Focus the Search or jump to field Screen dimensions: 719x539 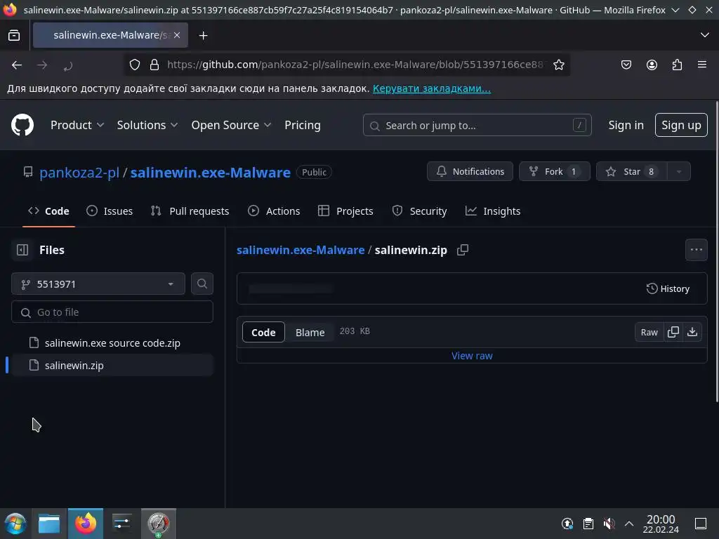477,125
